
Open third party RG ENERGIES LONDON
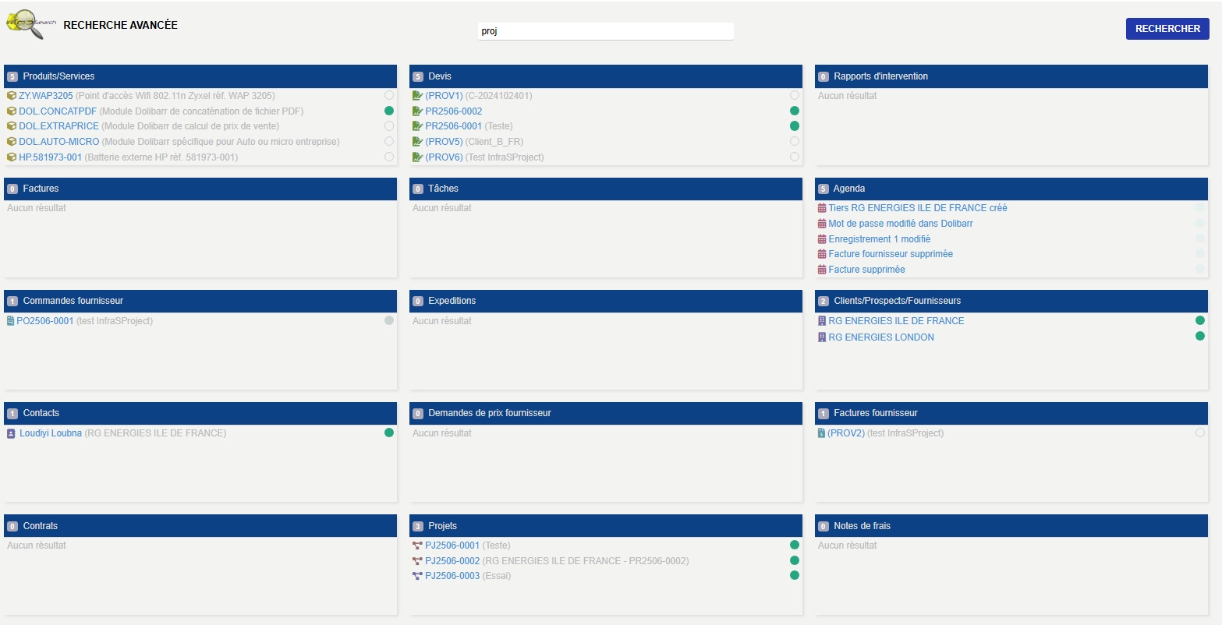point(881,337)
